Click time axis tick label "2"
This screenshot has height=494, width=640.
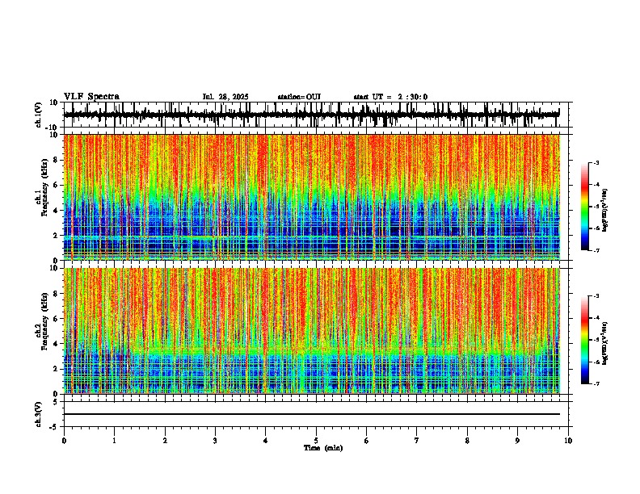pyautogui.click(x=165, y=441)
